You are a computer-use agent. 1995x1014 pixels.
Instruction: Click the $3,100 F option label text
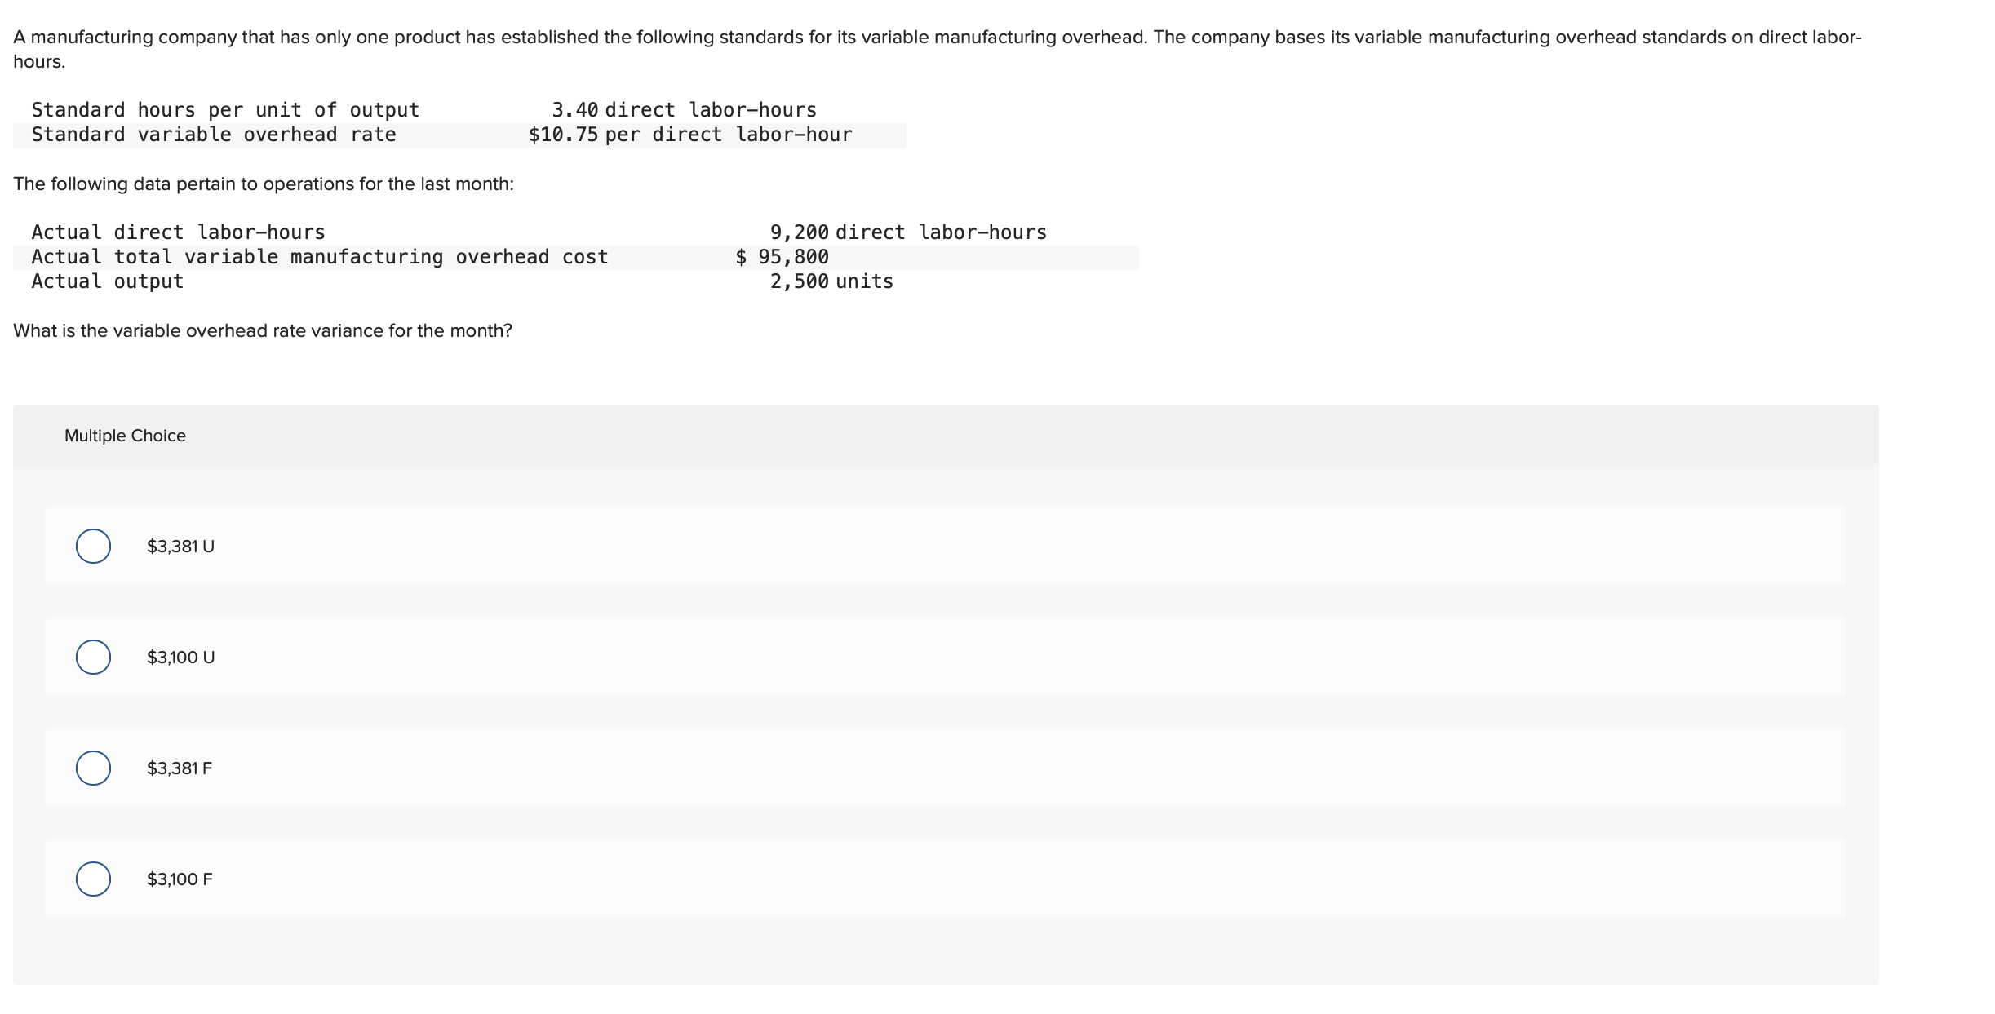pyautogui.click(x=179, y=879)
